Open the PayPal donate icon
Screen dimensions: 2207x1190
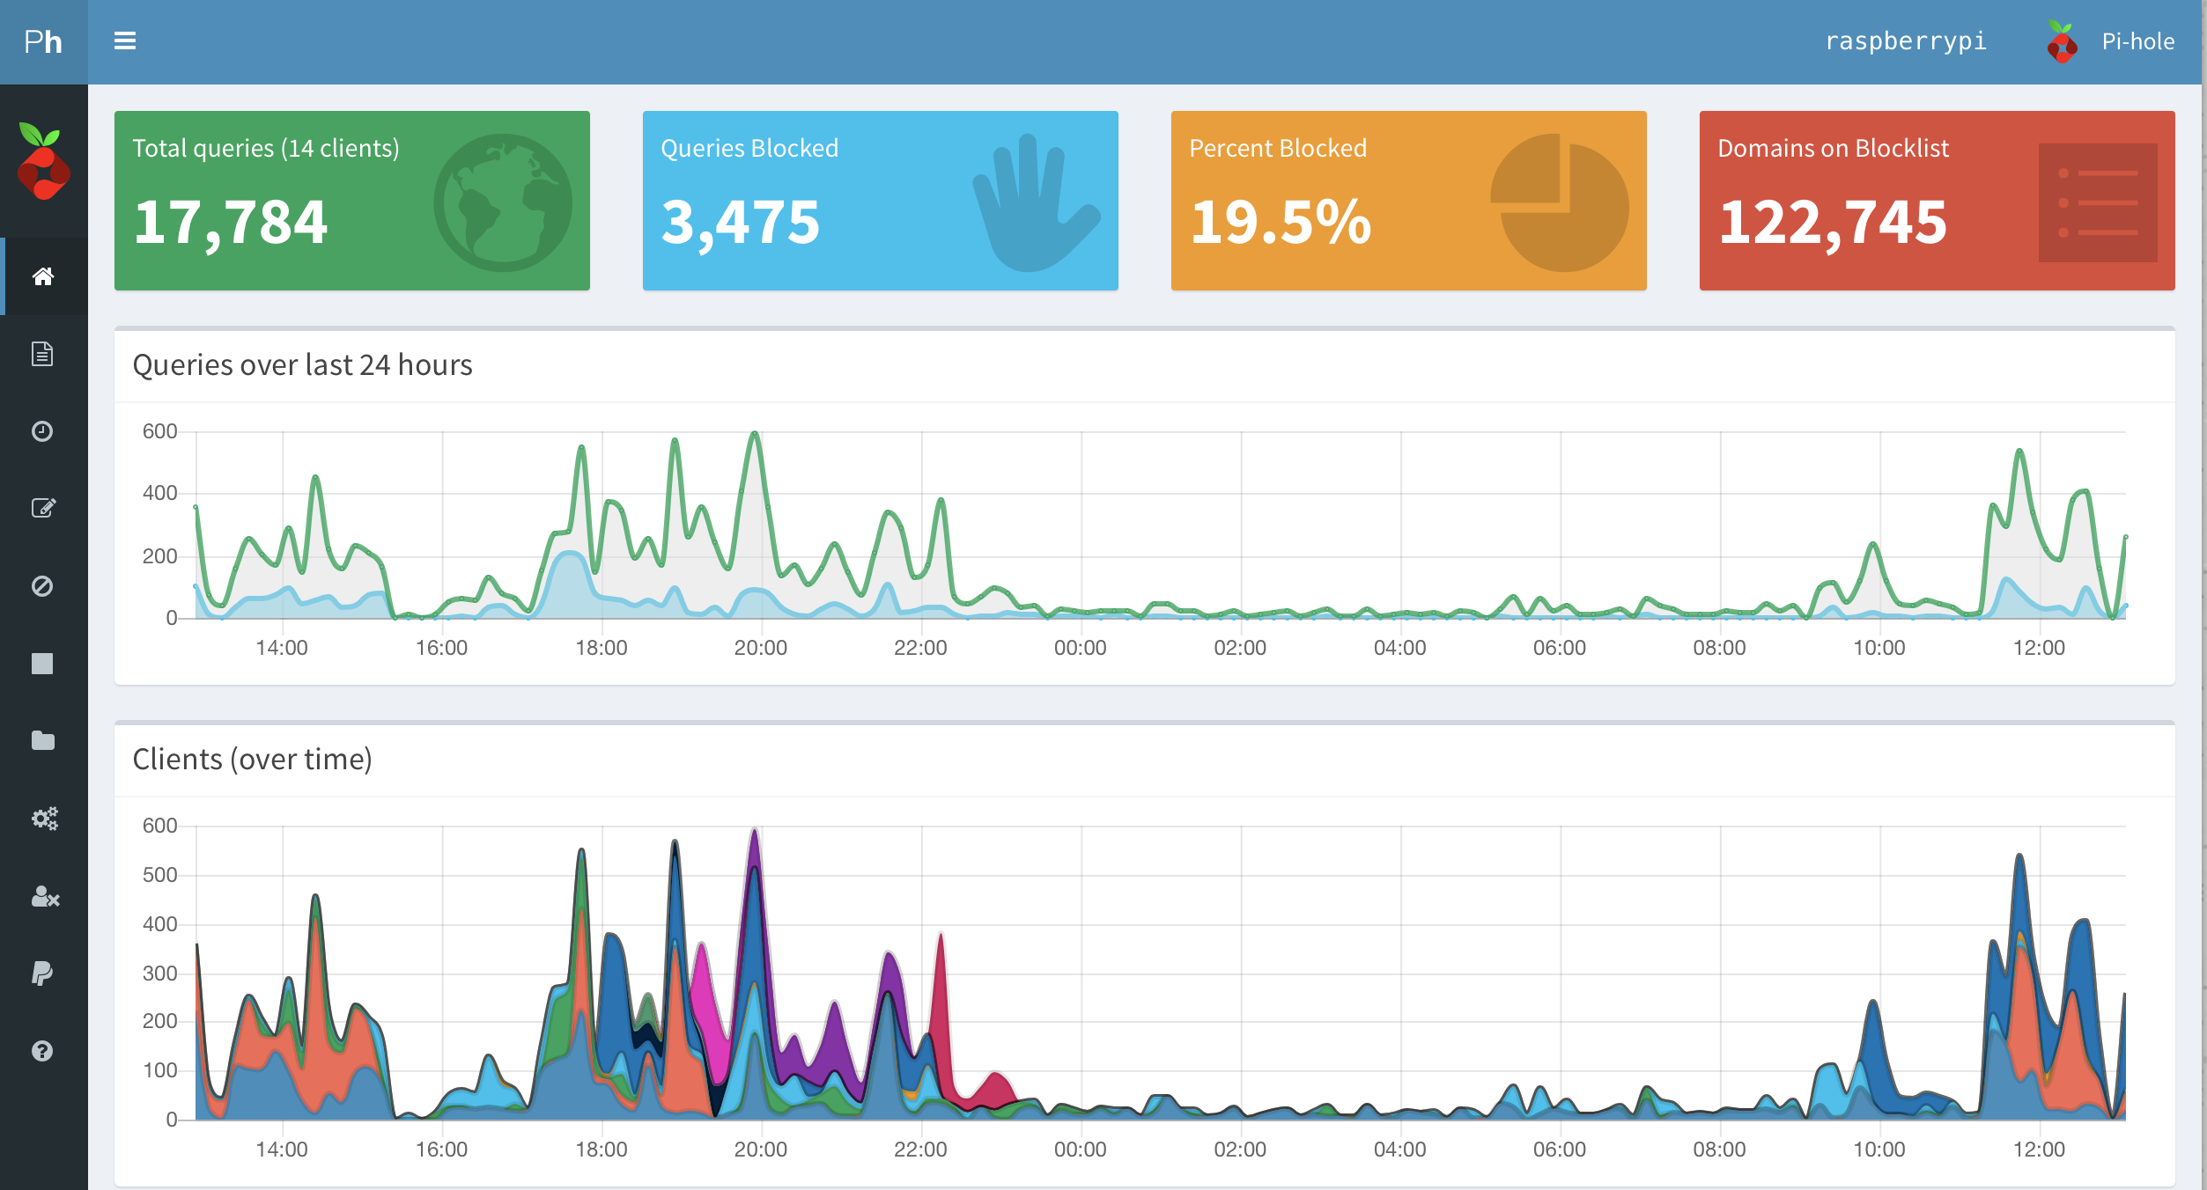click(42, 973)
